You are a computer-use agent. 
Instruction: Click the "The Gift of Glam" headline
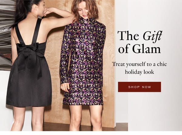[140, 42]
